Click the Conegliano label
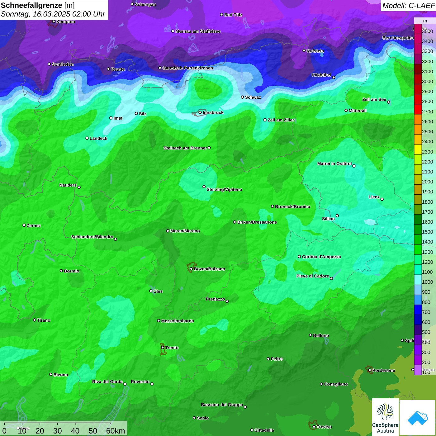The width and height of the screenshot is (436, 436). [x=336, y=384]
